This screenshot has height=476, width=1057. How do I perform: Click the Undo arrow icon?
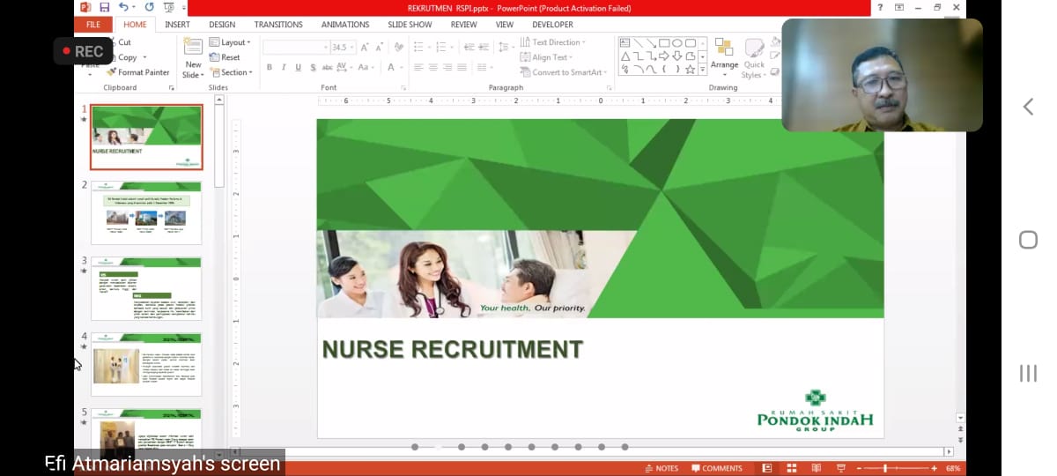click(x=122, y=8)
